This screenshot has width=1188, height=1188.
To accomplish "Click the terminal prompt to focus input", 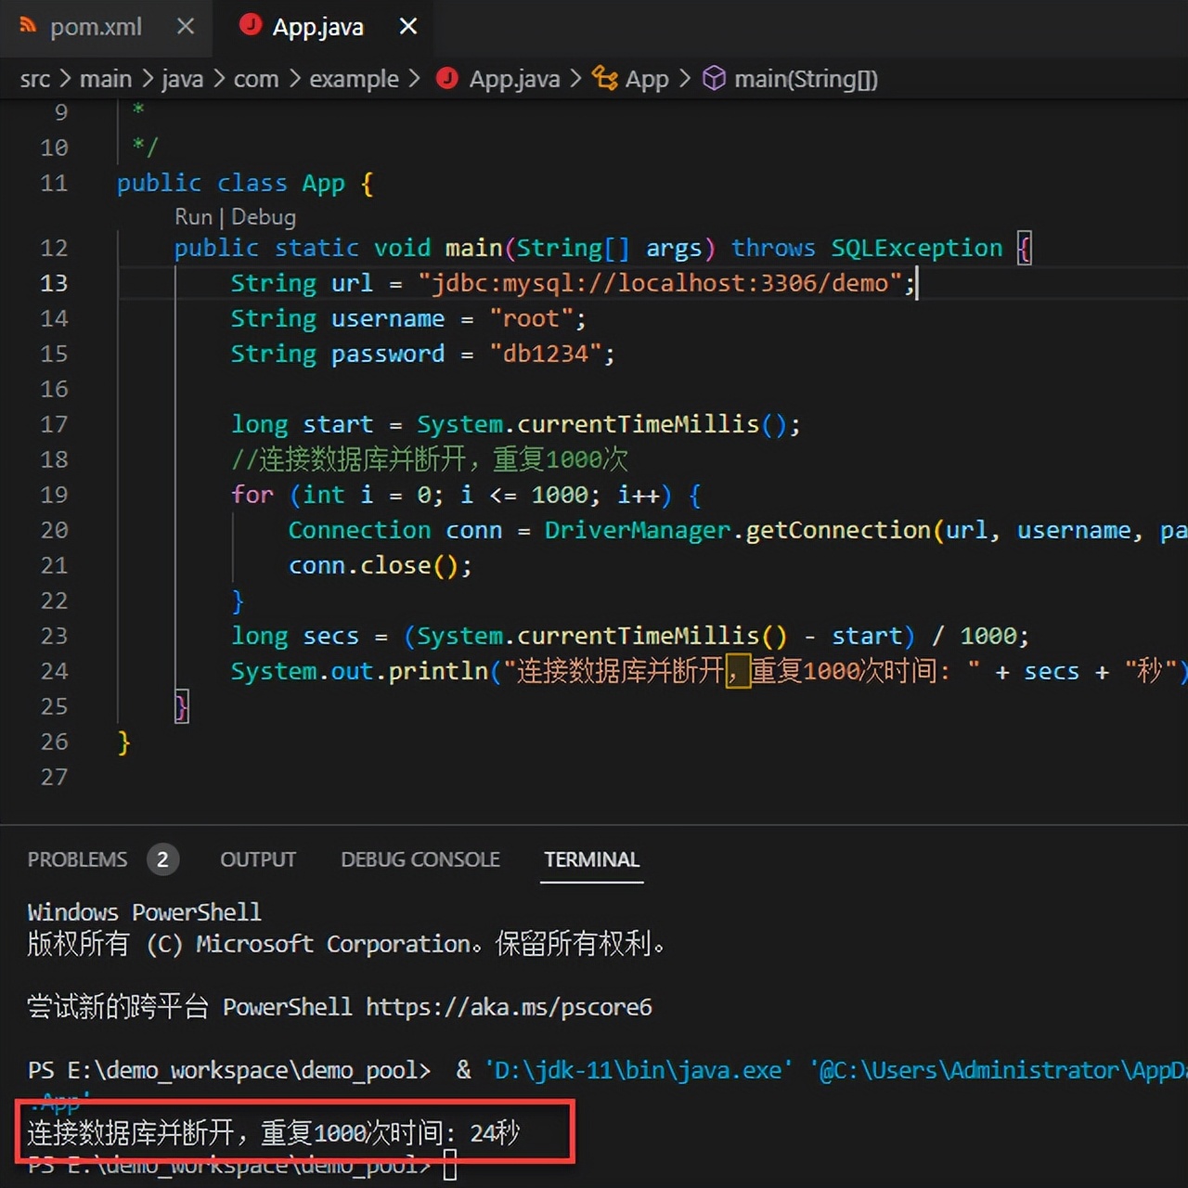I will click(x=451, y=1166).
